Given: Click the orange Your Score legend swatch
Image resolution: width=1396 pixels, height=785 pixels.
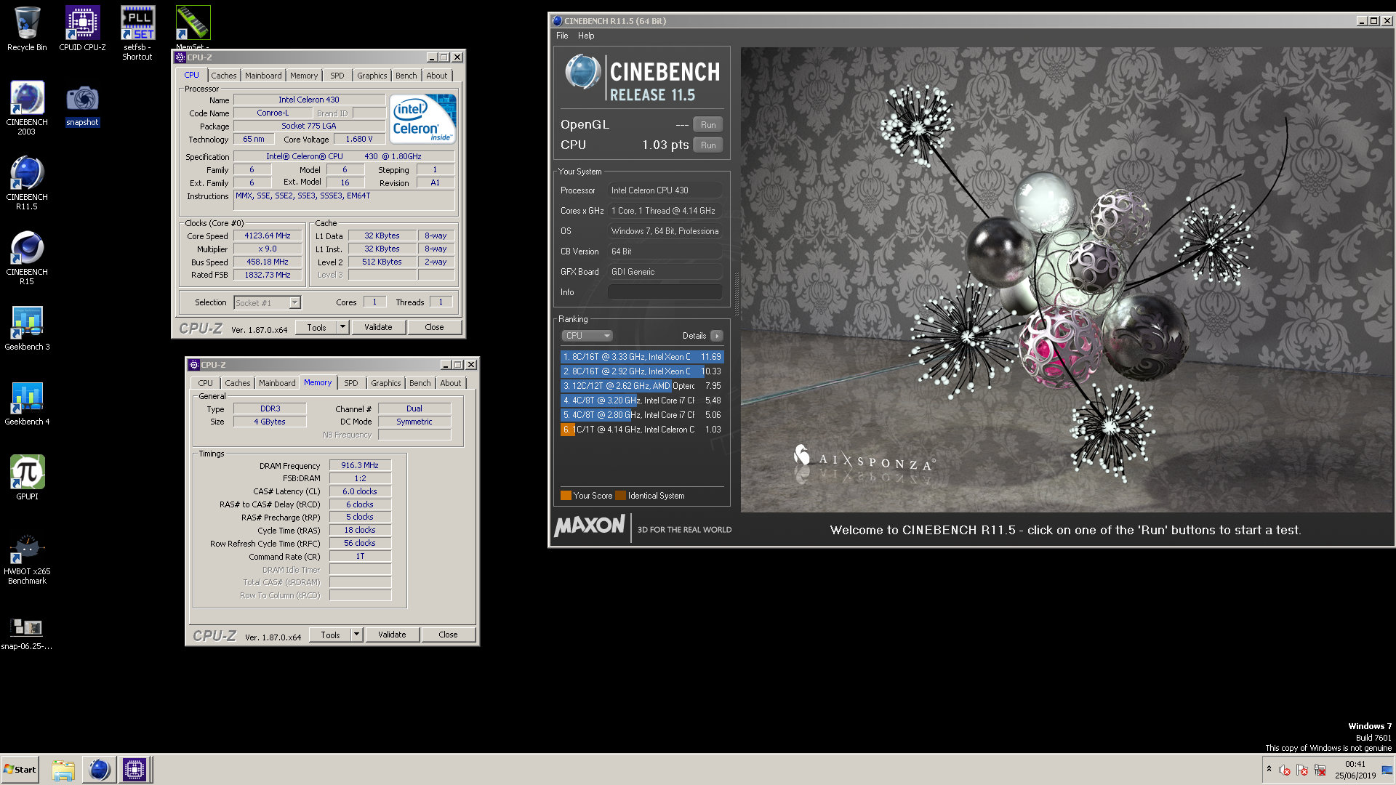Looking at the screenshot, I should pyautogui.click(x=566, y=496).
